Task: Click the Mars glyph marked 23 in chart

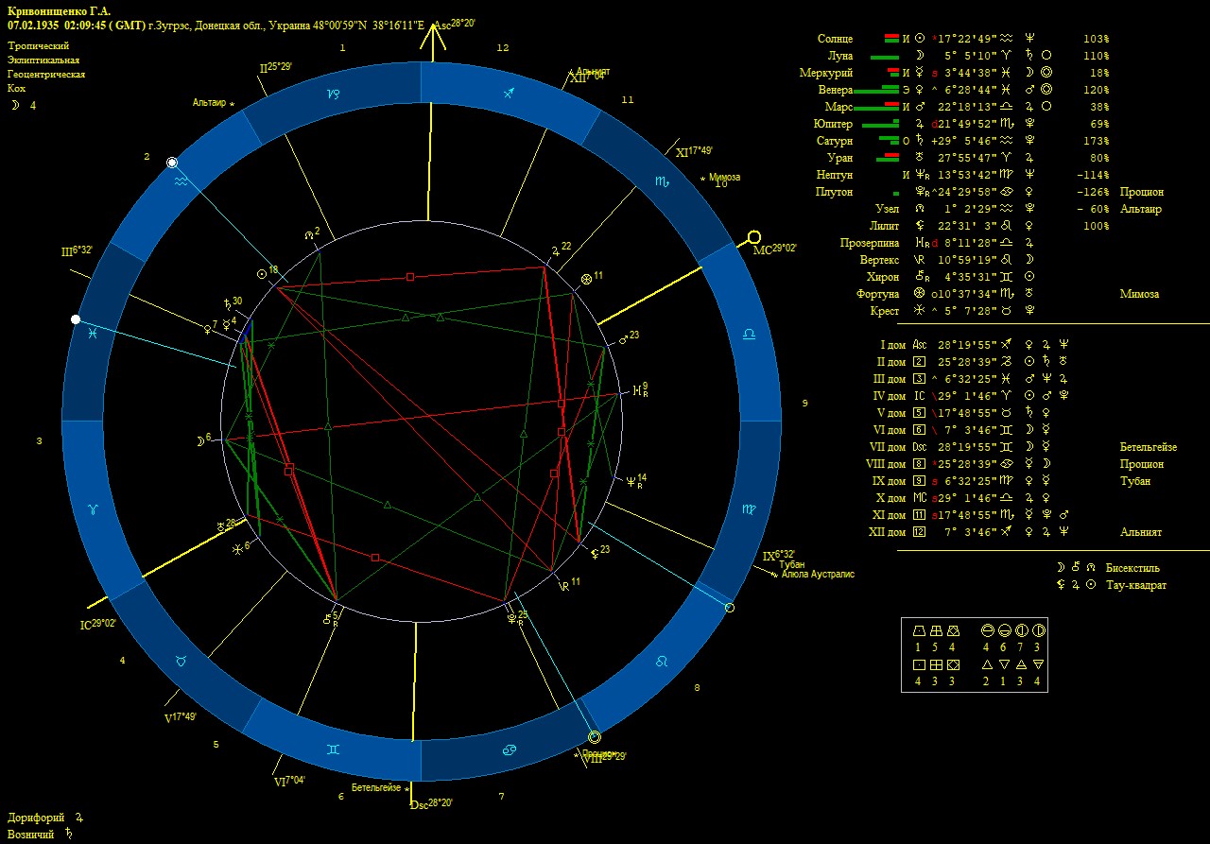Action: pyautogui.click(x=623, y=338)
